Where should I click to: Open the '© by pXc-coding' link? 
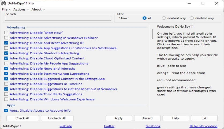(x=203, y=126)
